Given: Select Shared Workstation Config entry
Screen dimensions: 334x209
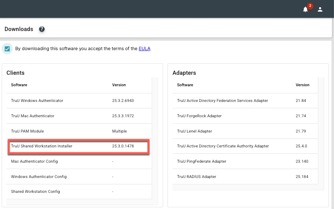Looking at the screenshot, I should (x=35, y=192).
